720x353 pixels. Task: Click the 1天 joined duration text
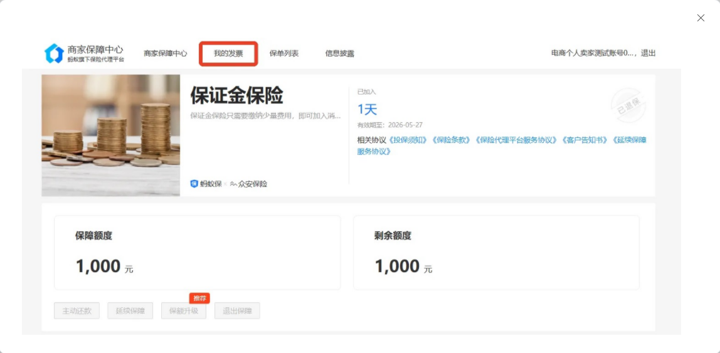[367, 109]
